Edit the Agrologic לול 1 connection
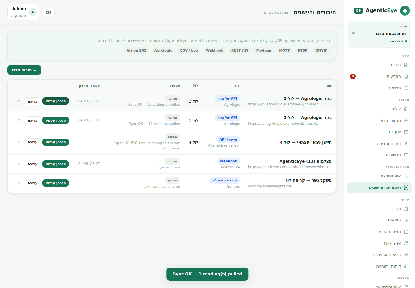This screenshot has width=415, height=288. click(33, 120)
